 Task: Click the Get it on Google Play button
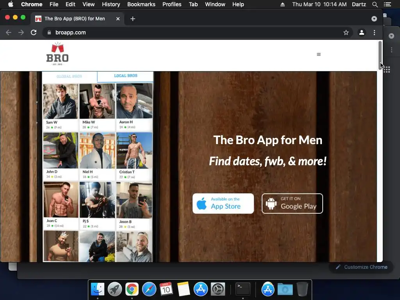292,203
